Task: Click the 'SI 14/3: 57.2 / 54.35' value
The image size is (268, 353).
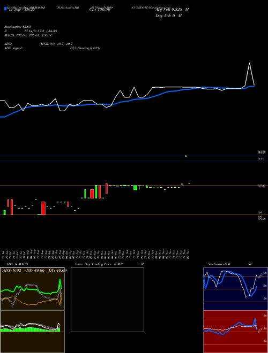Action: click(x=41, y=31)
